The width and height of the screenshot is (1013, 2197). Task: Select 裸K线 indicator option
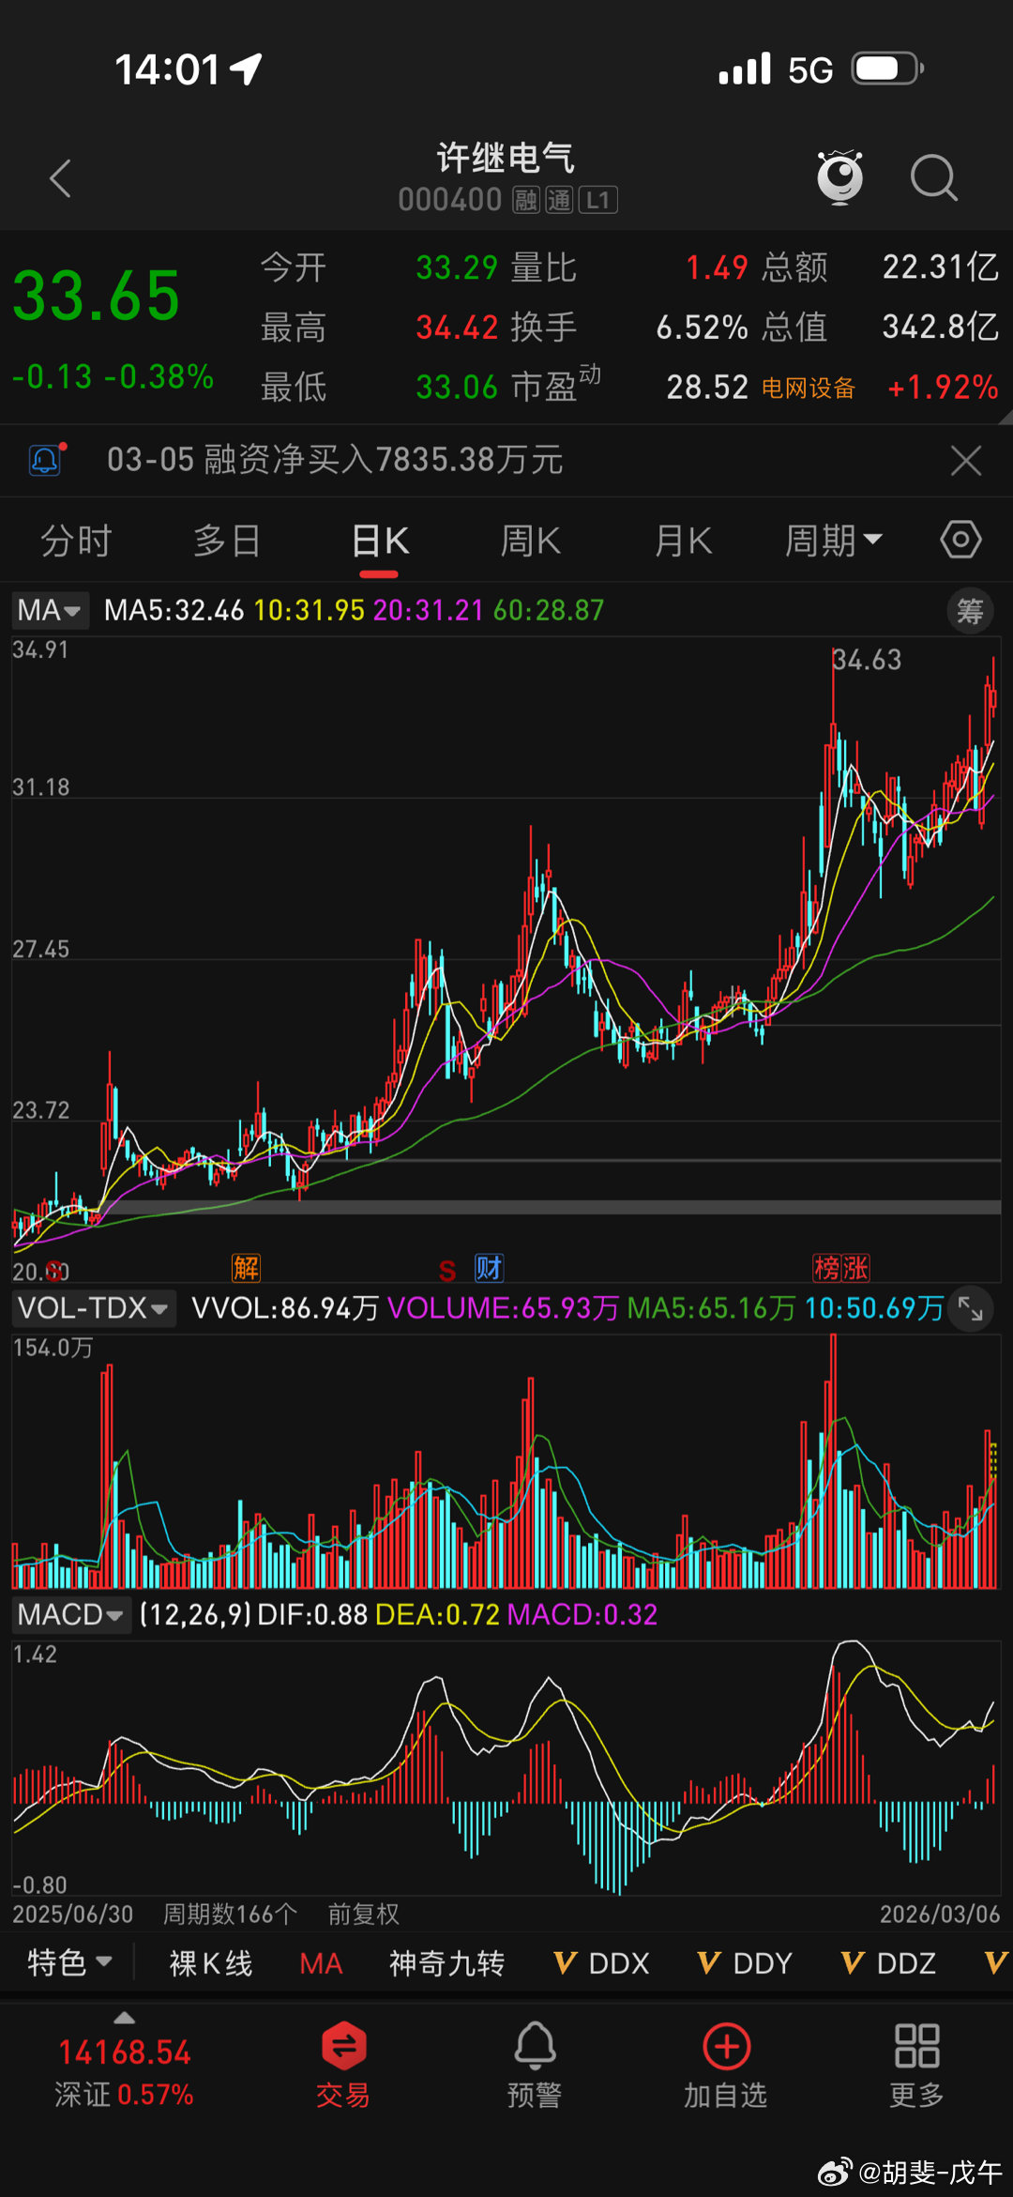211,1963
